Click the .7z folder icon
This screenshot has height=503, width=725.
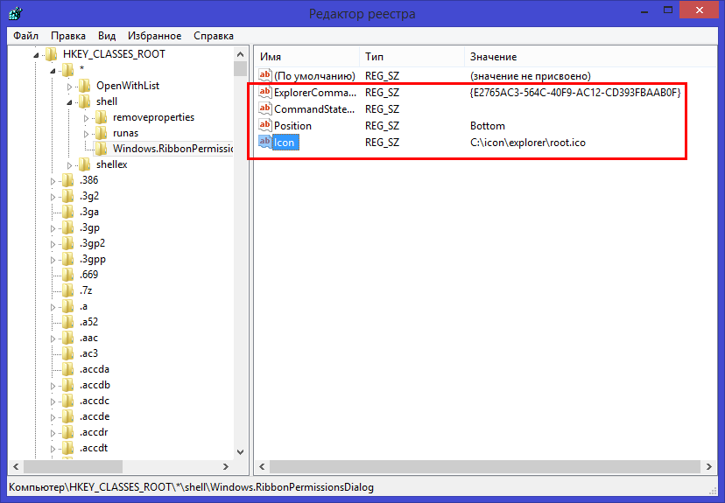click(x=68, y=290)
